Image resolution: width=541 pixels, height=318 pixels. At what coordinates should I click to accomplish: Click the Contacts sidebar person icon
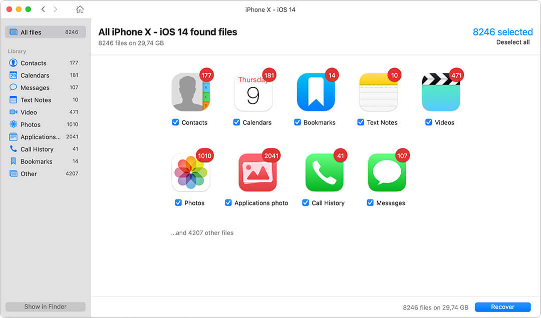tap(13, 62)
